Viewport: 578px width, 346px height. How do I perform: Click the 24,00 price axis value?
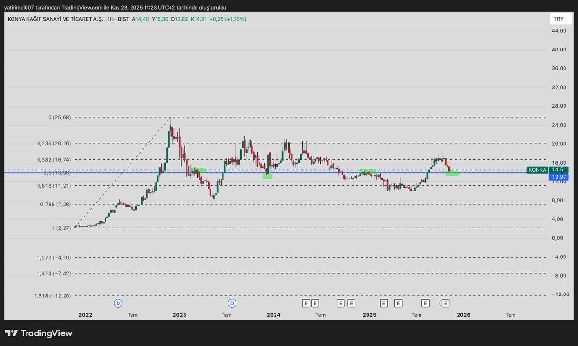(559, 125)
